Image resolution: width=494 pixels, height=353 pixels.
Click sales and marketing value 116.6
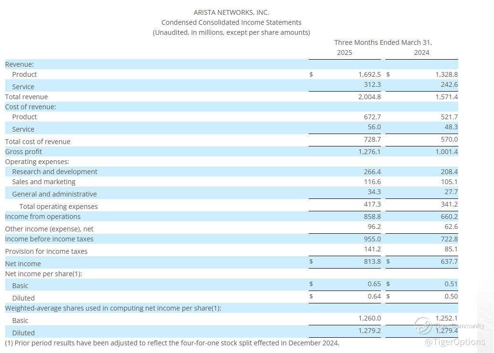[x=372, y=182]
